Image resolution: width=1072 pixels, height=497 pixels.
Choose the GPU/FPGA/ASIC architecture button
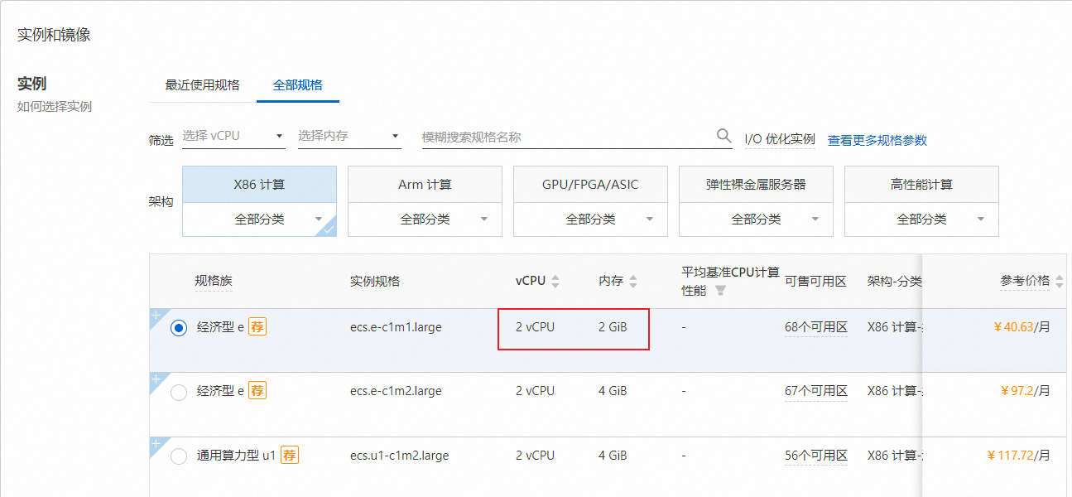(590, 184)
